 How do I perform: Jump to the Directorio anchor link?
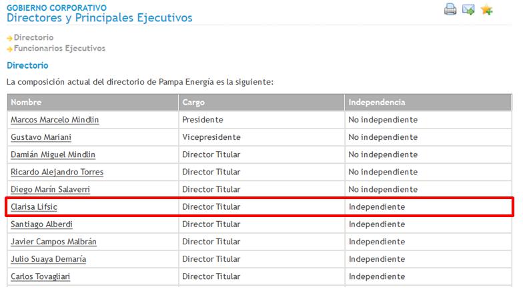[33, 38]
